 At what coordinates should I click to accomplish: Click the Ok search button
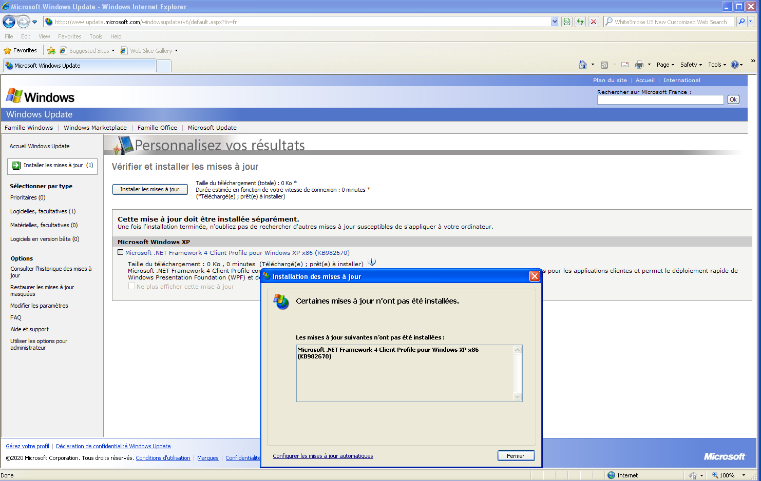coord(733,99)
